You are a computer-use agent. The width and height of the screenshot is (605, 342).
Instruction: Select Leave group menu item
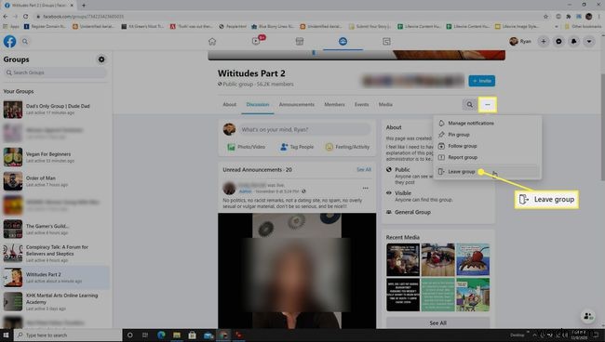487,171
